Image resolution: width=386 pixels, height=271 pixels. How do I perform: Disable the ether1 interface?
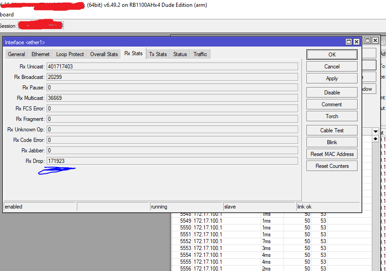point(332,93)
